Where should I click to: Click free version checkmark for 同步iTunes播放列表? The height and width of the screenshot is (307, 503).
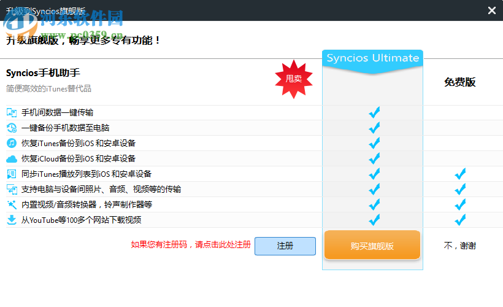(460, 174)
